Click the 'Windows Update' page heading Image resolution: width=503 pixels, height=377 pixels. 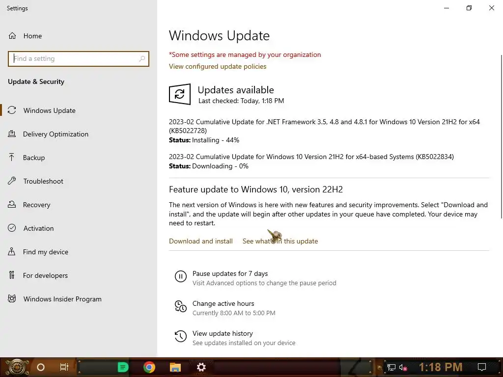pos(219,35)
